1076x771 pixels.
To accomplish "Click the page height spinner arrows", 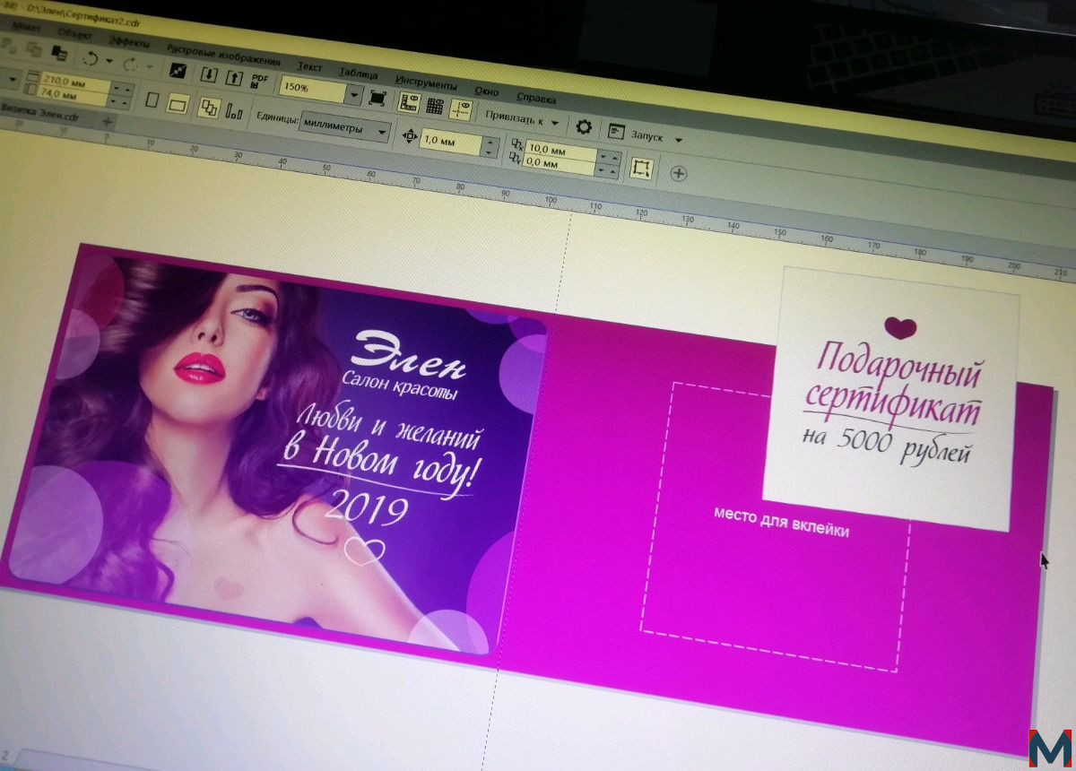I will (121, 100).
